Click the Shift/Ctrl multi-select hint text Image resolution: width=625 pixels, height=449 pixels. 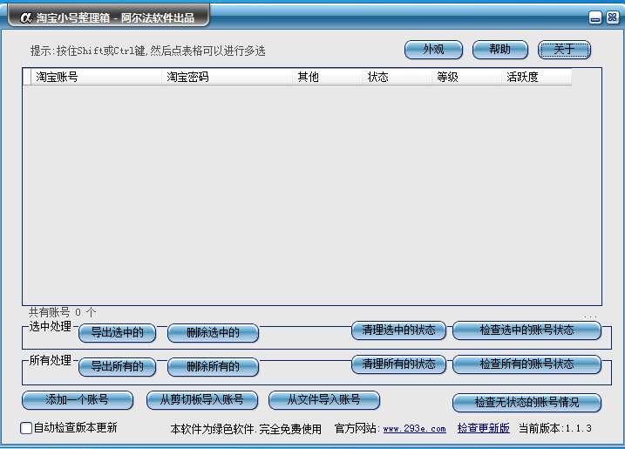(148, 51)
